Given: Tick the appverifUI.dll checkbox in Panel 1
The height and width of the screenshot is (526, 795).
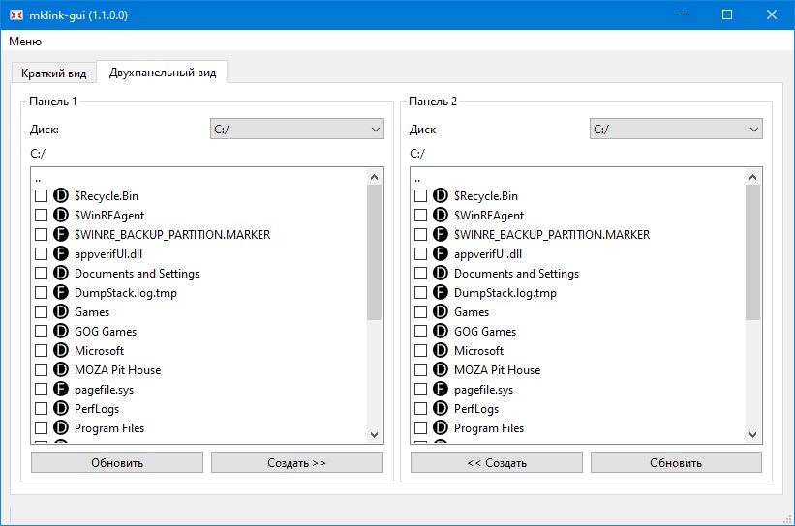Looking at the screenshot, I should 41,253.
